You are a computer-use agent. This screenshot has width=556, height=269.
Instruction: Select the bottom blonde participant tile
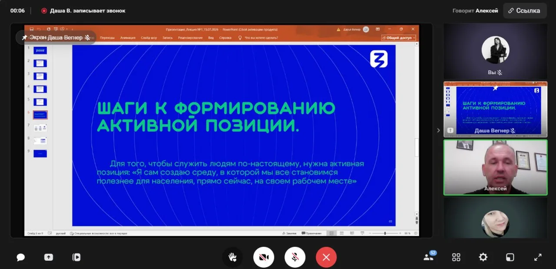495,218
